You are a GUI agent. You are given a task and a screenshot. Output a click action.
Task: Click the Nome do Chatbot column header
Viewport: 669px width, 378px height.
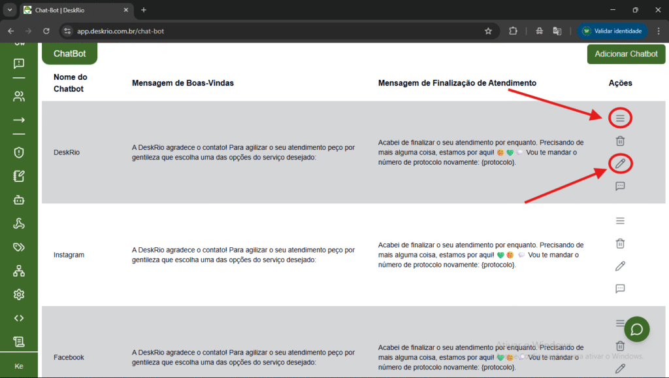[71, 83]
